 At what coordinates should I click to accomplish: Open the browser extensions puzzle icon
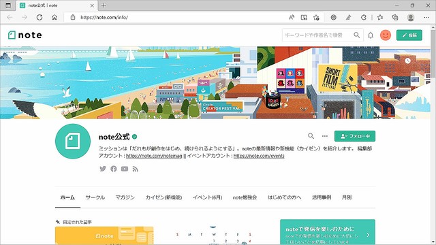[x=364, y=17]
